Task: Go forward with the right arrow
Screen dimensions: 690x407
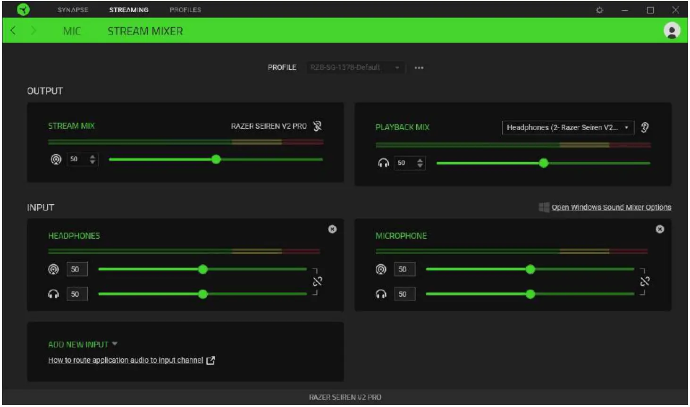Action: click(x=33, y=31)
